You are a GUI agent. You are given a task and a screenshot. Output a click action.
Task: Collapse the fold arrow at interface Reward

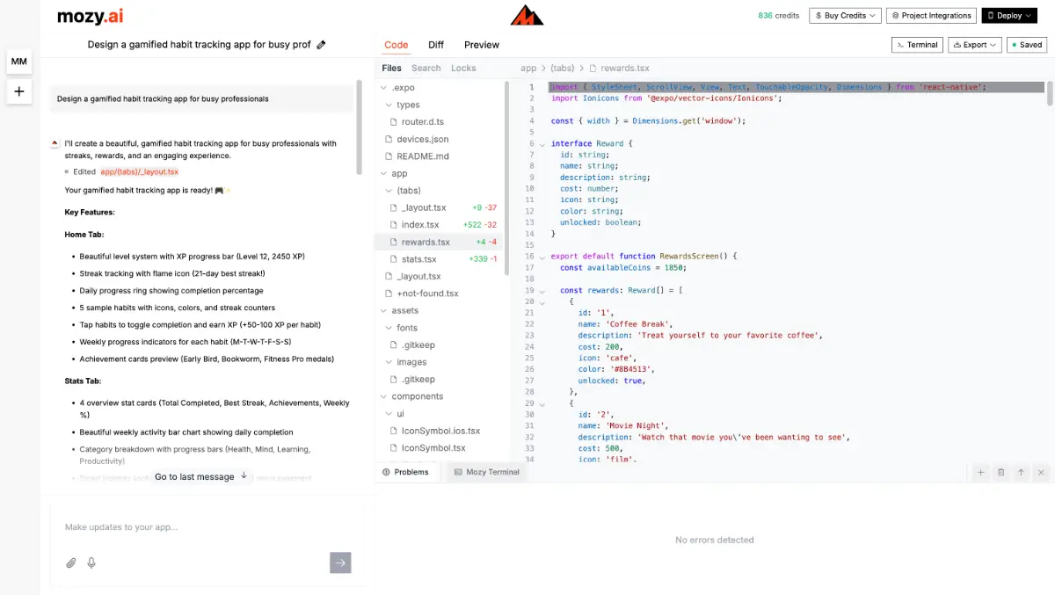coord(542,144)
